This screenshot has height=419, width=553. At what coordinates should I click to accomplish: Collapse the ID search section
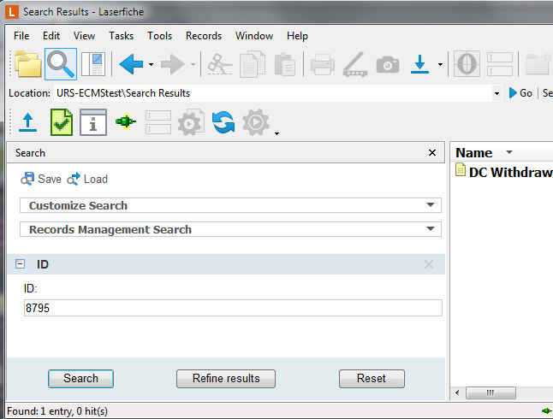(21, 264)
